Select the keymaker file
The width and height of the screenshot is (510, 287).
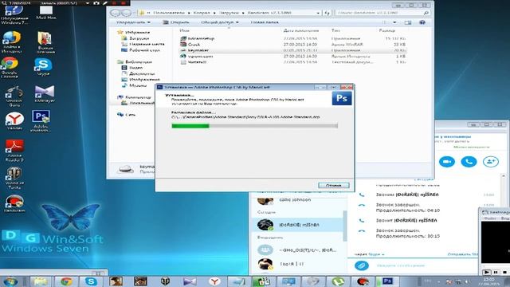tap(292, 50)
